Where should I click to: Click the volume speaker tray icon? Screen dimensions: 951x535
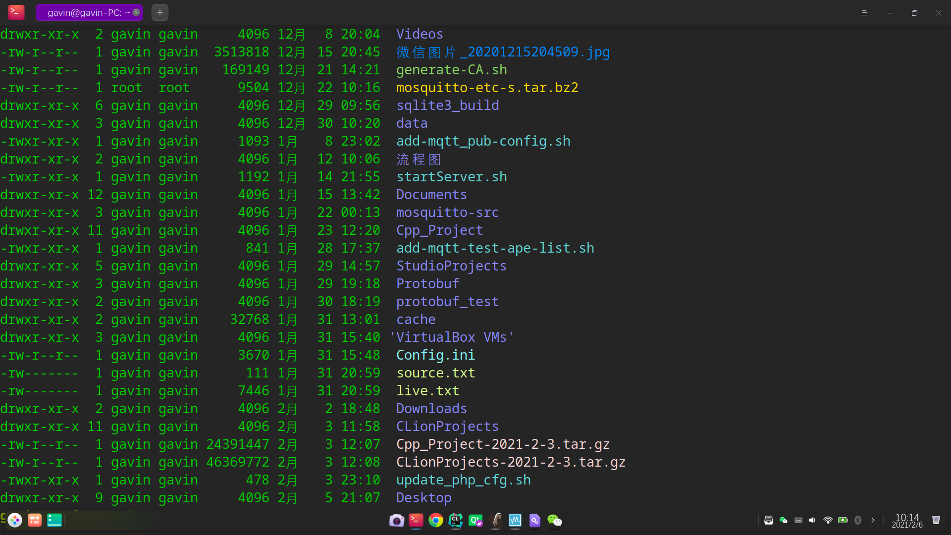[x=812, y=520]
